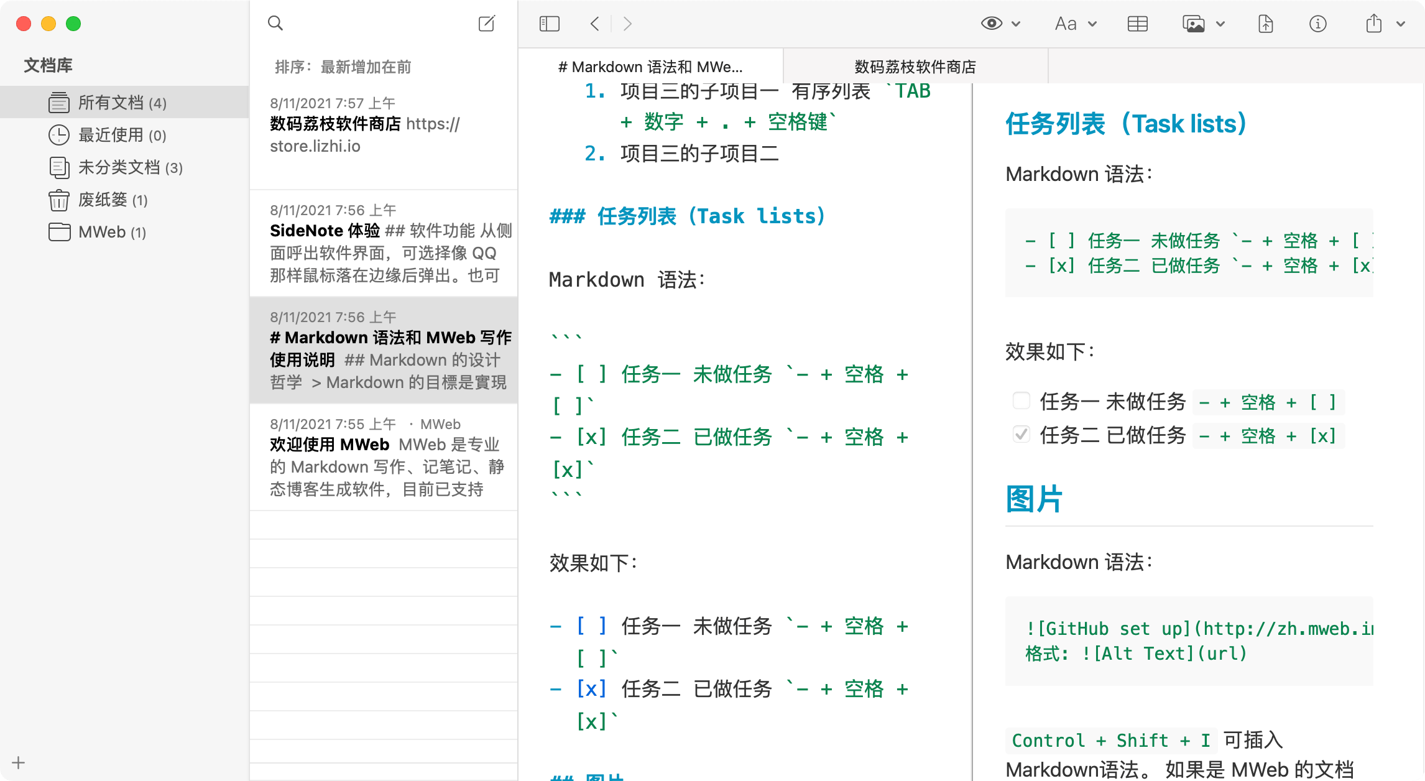Image resolution: width=1425 pixels, height=781 pixels.
Task: Select the Markdown 语法和 MWe... tab
Action: pos(651,66)
